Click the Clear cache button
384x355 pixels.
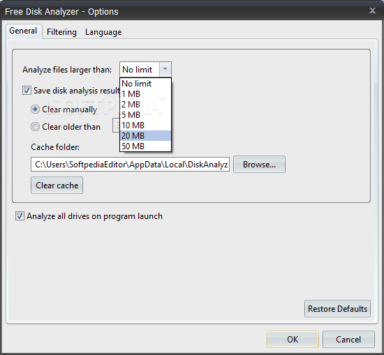point(57,186)
